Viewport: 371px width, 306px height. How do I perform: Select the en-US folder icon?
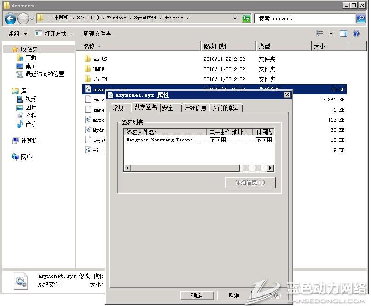(88, 59)
